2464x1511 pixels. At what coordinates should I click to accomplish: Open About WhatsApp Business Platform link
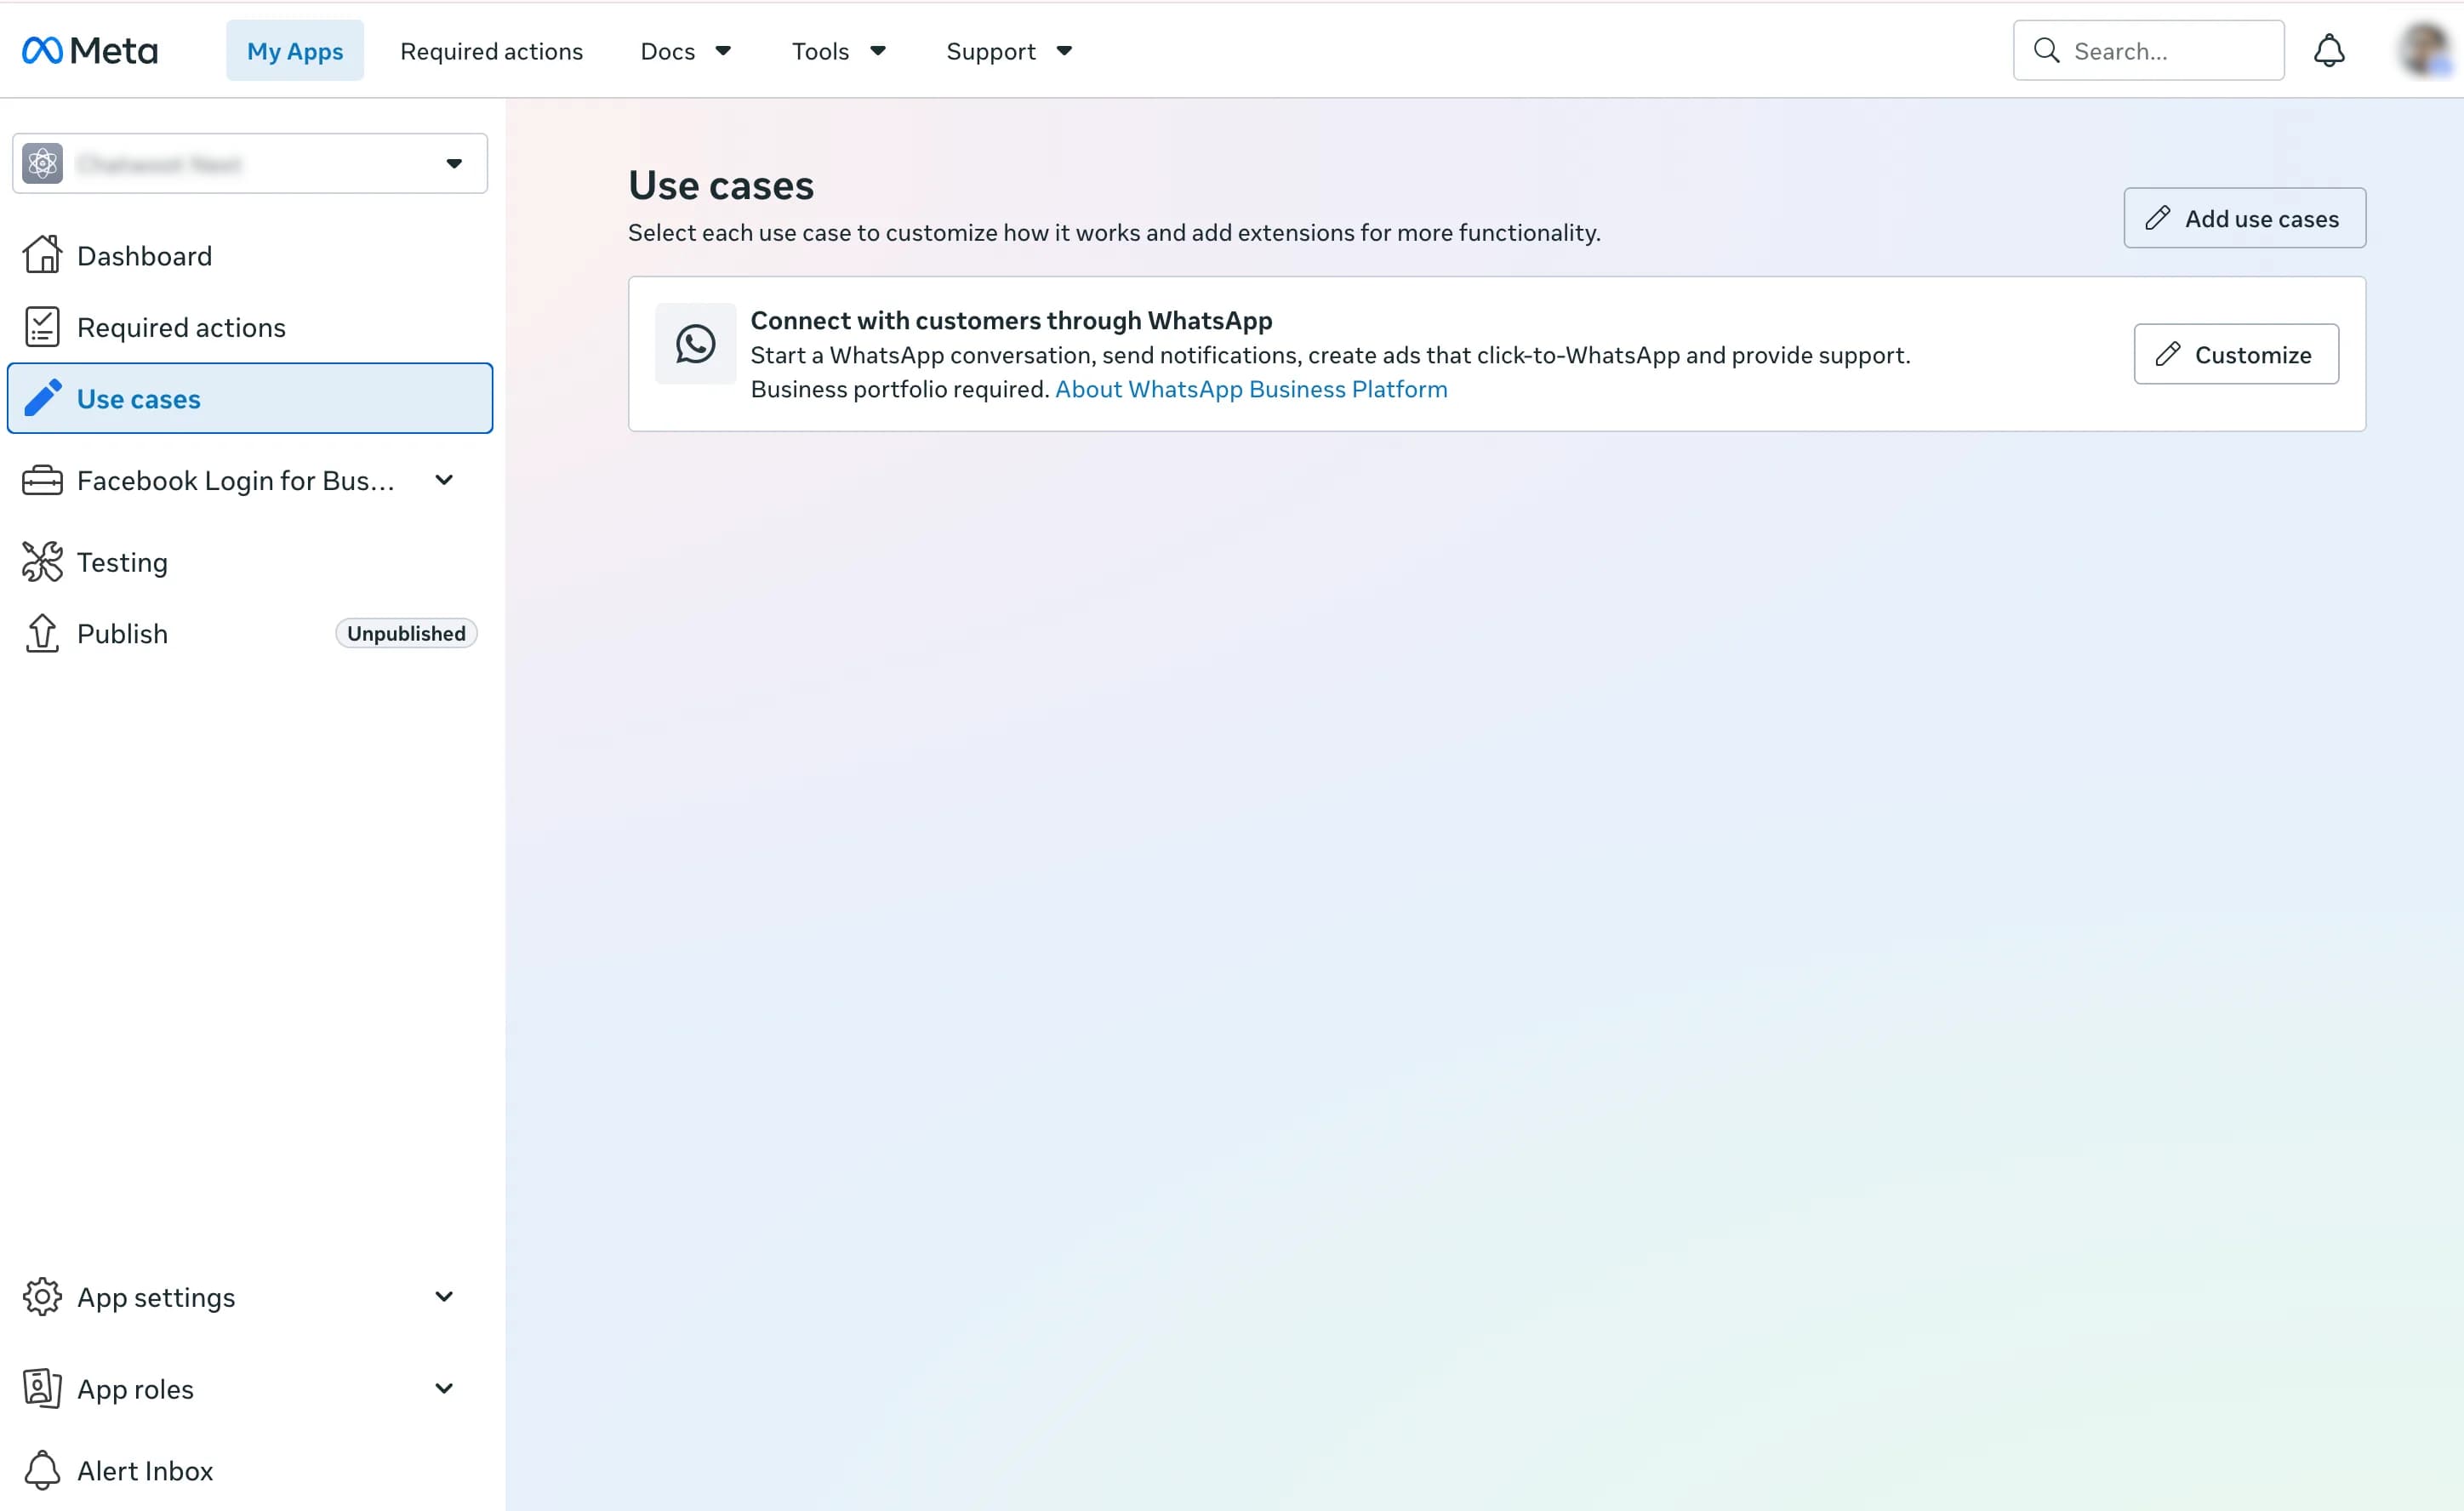(1251, 389)
